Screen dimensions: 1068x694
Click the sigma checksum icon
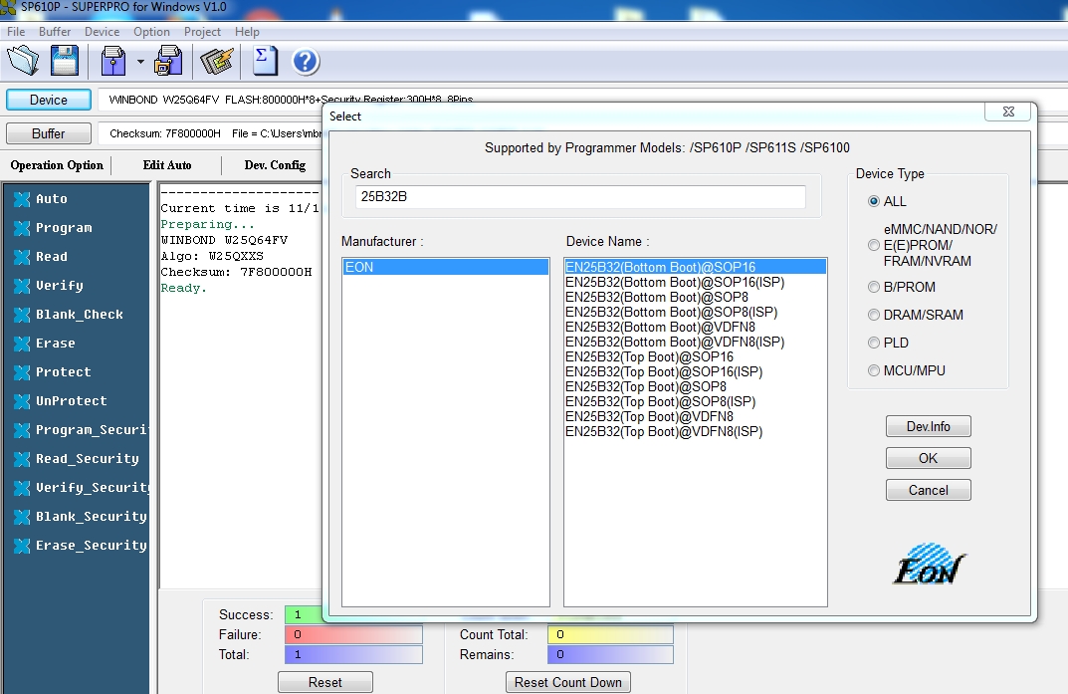pyautogui.click(x=264, y=61)
